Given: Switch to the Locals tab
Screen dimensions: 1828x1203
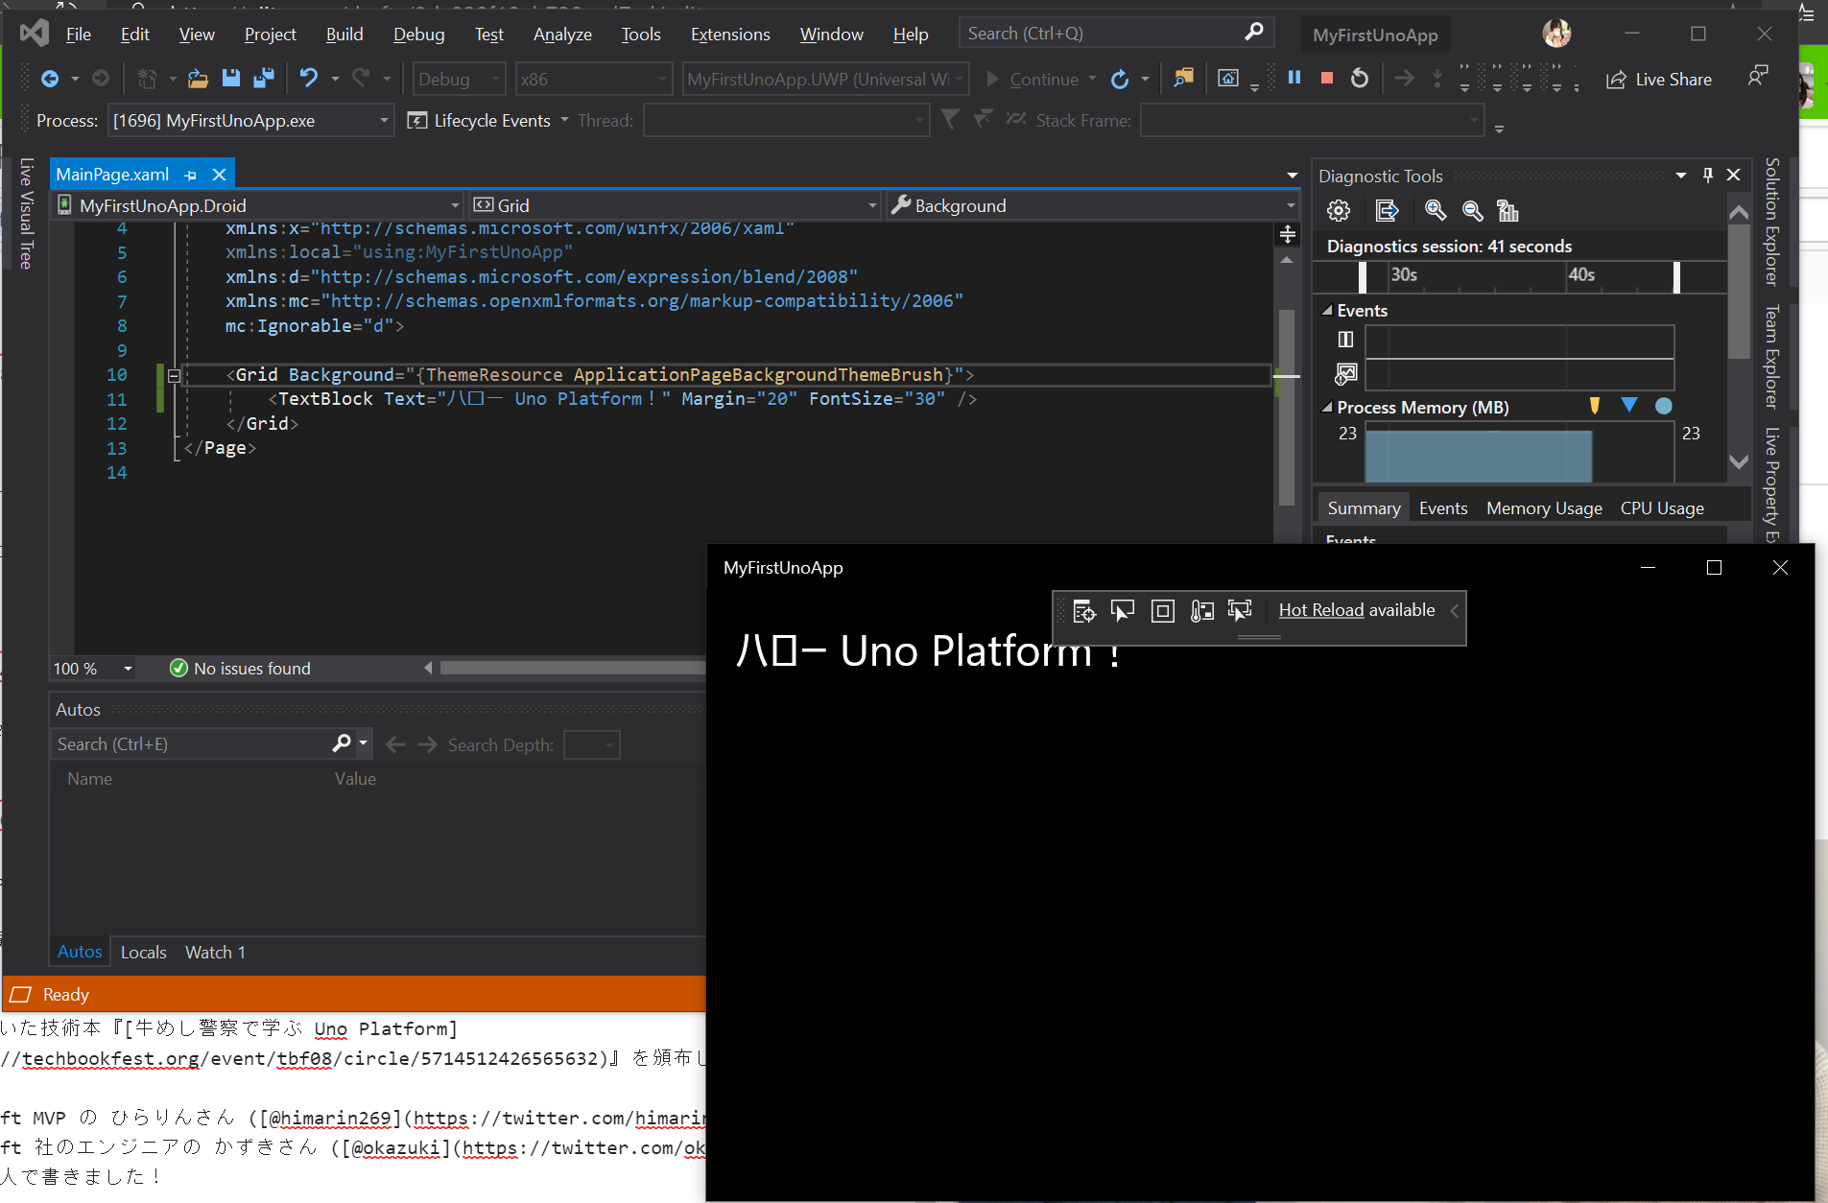Looking at the screenshot, I should (143, 952).
